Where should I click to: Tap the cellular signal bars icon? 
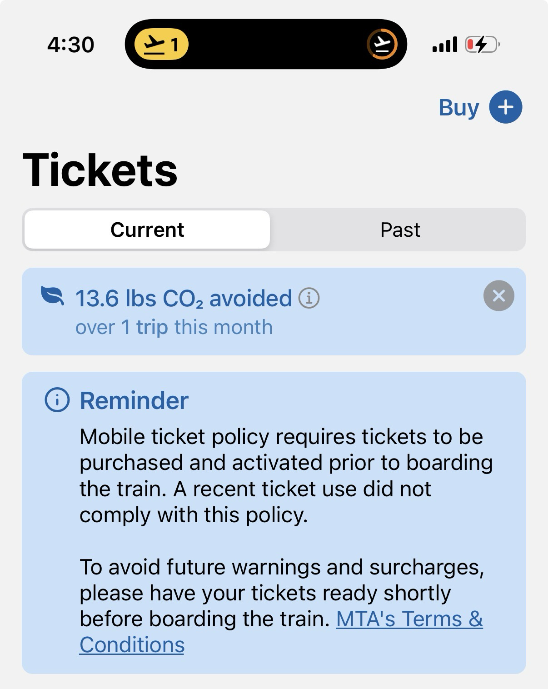(x=444, y=45)
